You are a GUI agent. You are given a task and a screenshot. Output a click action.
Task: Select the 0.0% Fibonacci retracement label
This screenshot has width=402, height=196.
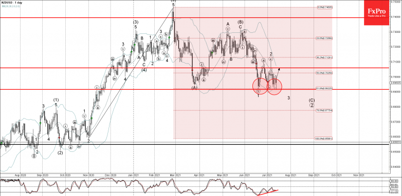pyautogui.click(x=324, y=7)
